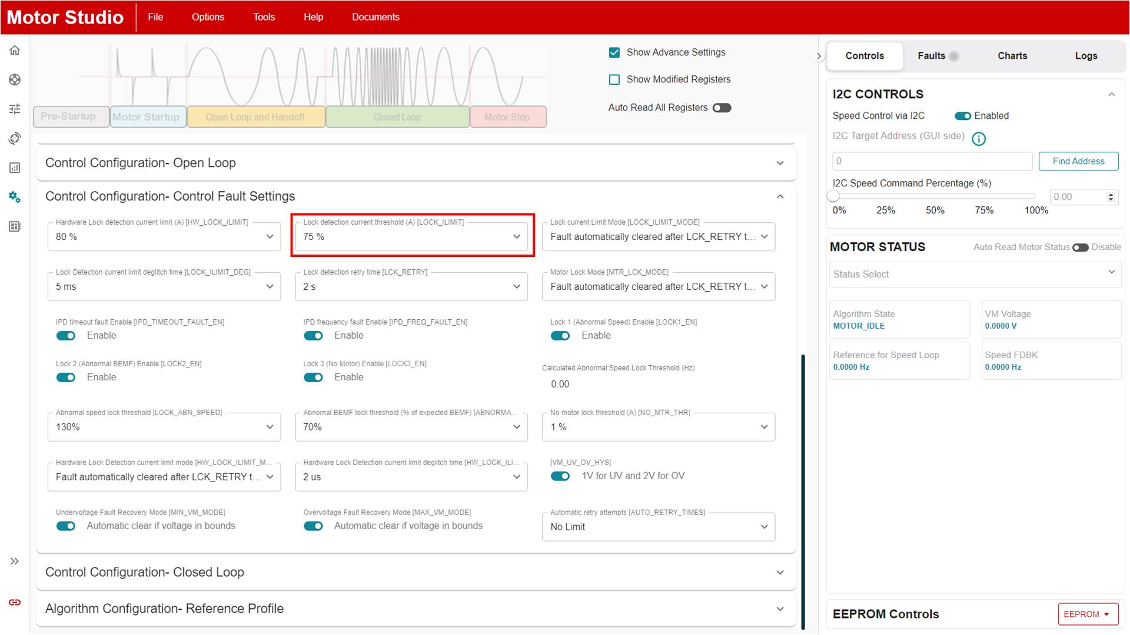The image size is (1130, 635).
Task: Switch to Charts tab
Action: point(1012,56)
